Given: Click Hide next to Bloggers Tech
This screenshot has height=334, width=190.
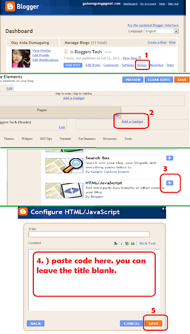Looking at the screenshot, I should 108,52.
